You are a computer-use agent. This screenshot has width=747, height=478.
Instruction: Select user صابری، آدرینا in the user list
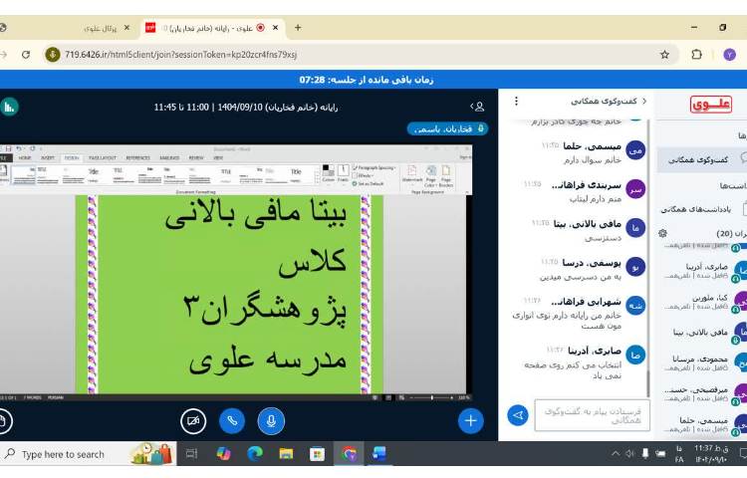(x=705, y=271)
